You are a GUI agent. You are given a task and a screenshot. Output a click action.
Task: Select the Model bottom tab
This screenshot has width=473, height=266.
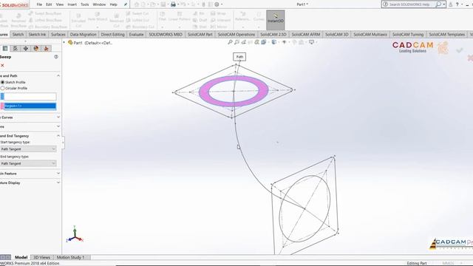pyautogui.click(x=21, y=257)
